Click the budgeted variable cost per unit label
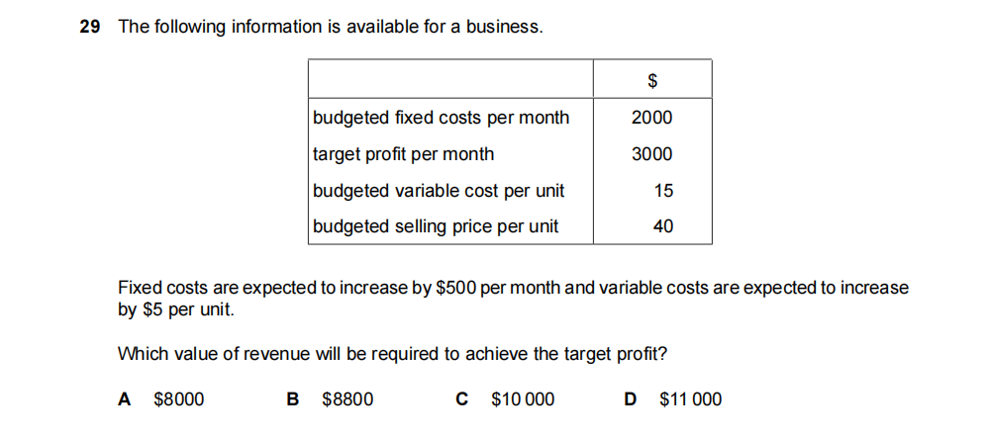This screenshot has height=439, width=990. pos(440,191)
